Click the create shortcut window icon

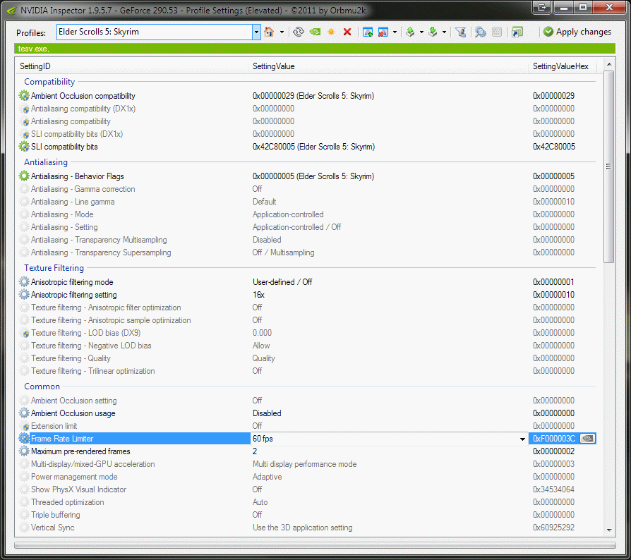(517, 32)
